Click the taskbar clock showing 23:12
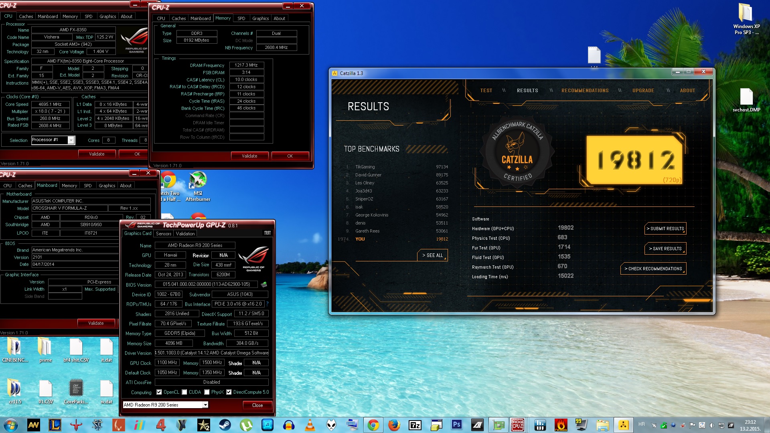 click(x=750, y=425)
